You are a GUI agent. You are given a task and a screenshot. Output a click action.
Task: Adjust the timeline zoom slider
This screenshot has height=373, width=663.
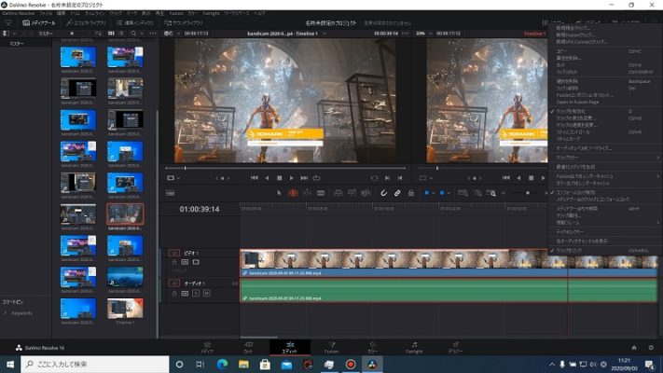pos(527,193)
